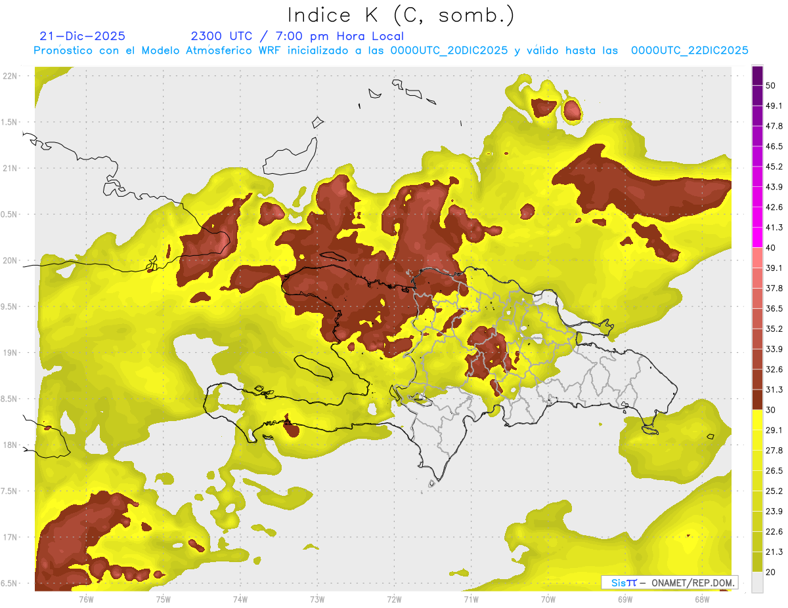788x608 pixels.
Task: Select the "21-Dic-2025" date text
Action: pos(82,37)
